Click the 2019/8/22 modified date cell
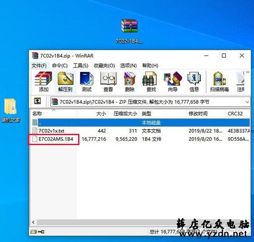The image size is (254, 242). click(206, 131)
